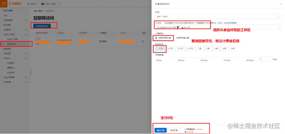This screenshot has width=285, height=134.
Task: Click the bandwidth Mbps input field
Action: pos(264,59)
